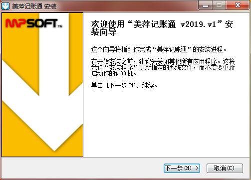Click the 美萍记账通 安装 title text

[x=34, y=6]
